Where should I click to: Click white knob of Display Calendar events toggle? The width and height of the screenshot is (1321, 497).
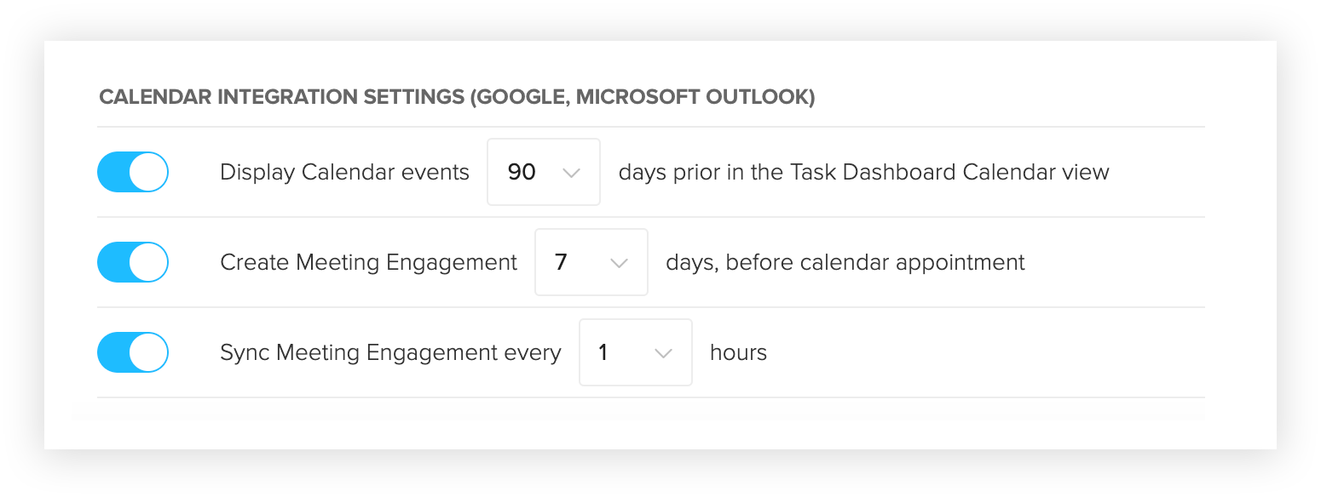pos(148,172)
